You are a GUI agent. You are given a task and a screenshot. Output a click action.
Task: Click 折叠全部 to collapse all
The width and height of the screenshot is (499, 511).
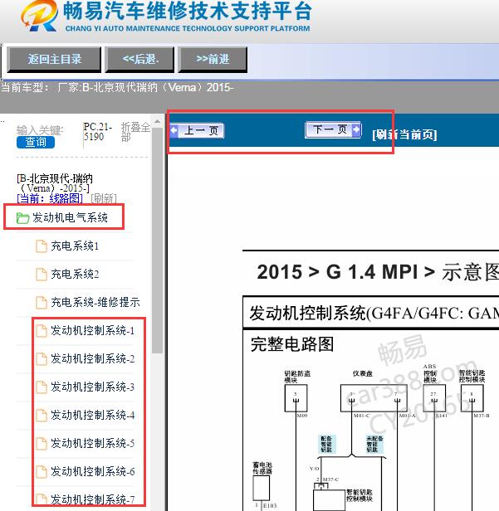point(135,132)
